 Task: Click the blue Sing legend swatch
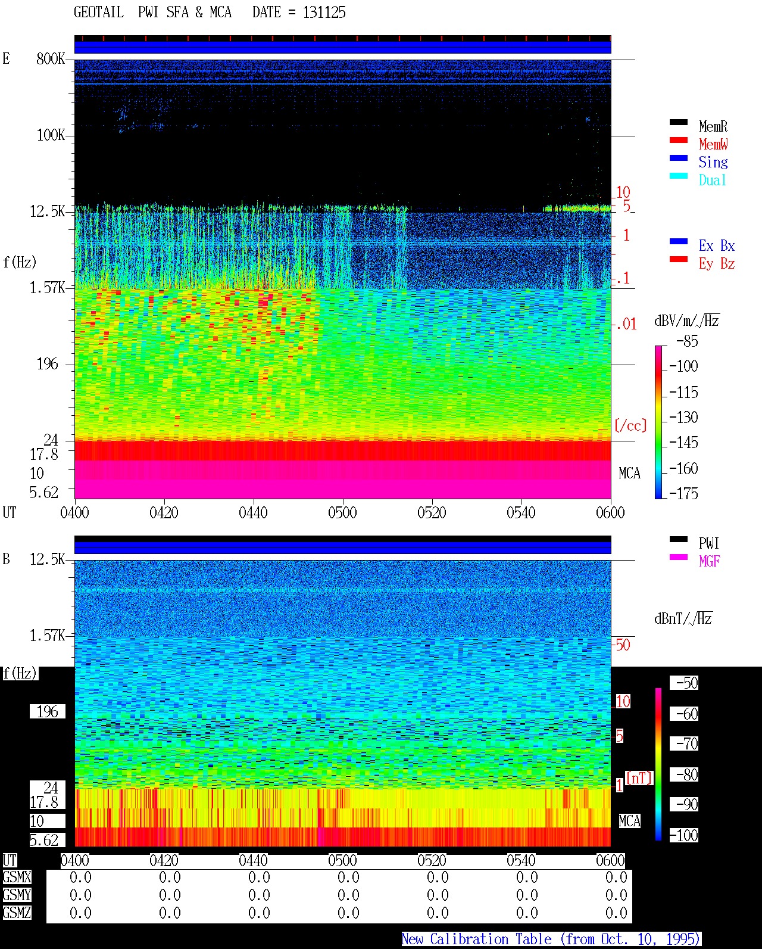pos(679,158)
